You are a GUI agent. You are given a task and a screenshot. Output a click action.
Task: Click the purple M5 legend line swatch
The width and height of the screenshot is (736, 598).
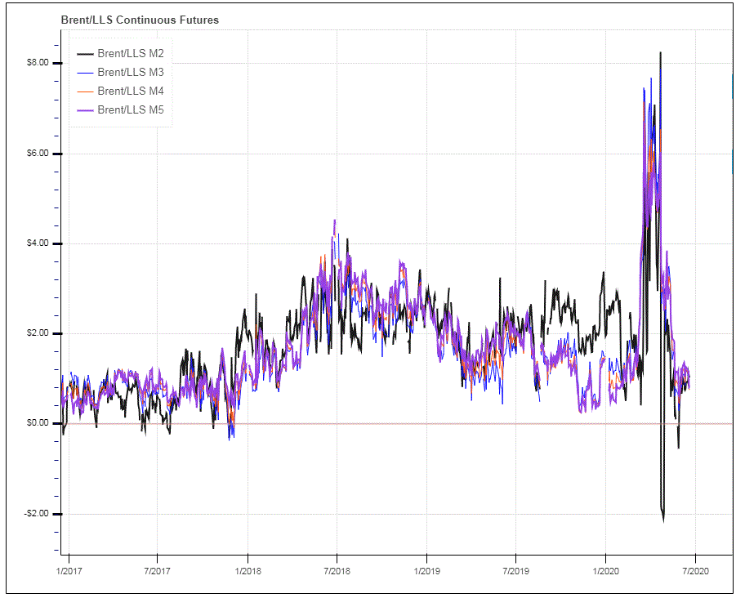click(86, 110)
